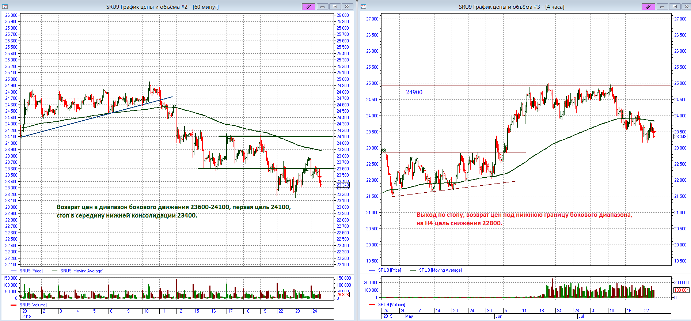Minimize the 60-minute chart window

(x=322, y=7)
